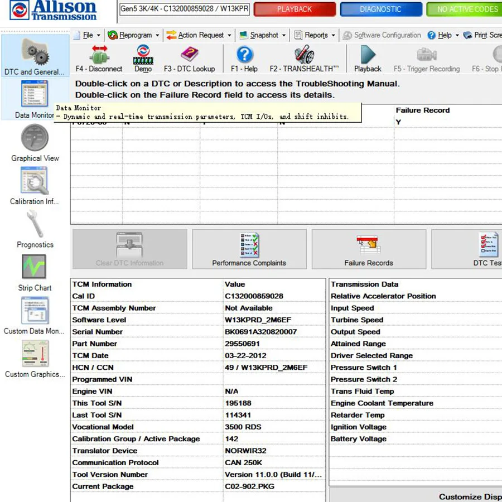Open the Reports menu
This screenshot has width=502, height=502.
(315, 35)
